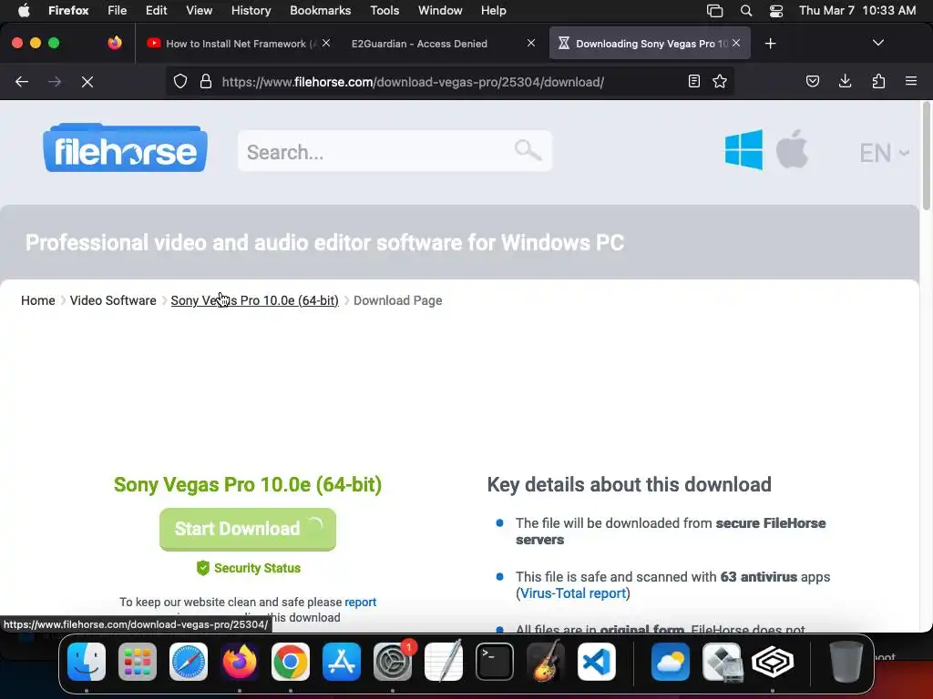
Task: Click the site padlock icon
Action: coord(206,81)
